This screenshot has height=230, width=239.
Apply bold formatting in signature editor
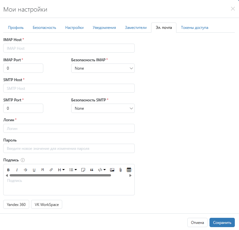(x=8, y=170)
